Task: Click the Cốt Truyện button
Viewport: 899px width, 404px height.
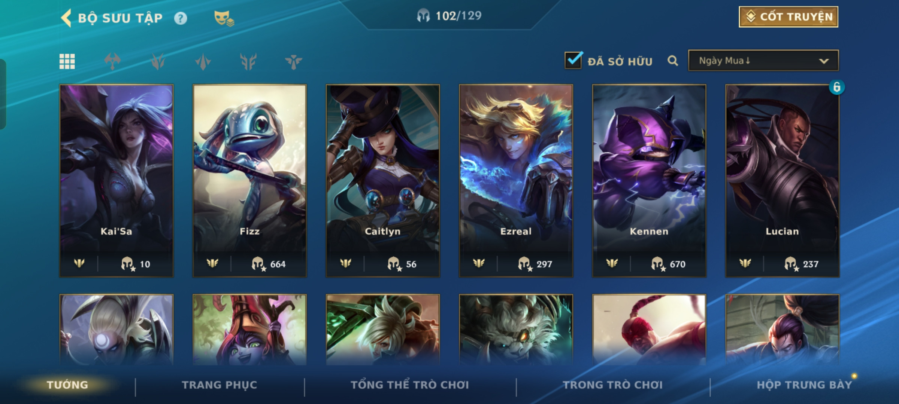Action: (x=788, y=17)
